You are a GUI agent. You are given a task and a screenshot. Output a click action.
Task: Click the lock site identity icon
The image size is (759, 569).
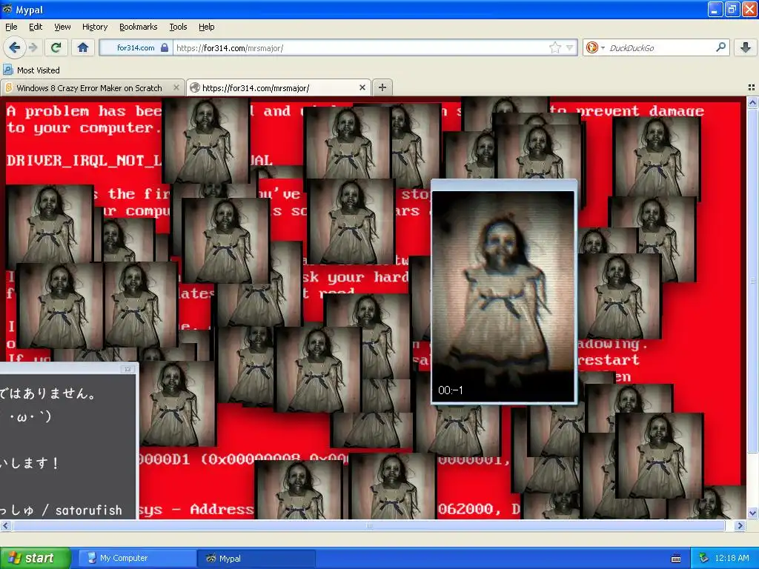165,47
